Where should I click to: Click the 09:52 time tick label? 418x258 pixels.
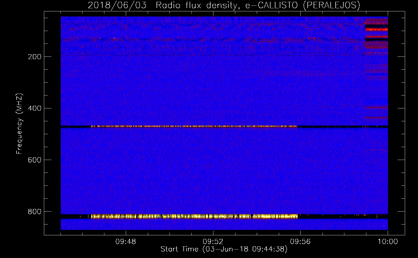coord(213,242)
